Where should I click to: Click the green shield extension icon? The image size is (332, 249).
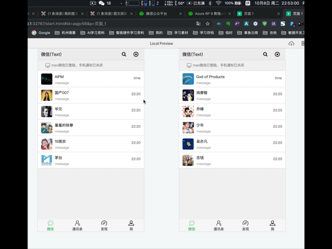tap(265, 24)
